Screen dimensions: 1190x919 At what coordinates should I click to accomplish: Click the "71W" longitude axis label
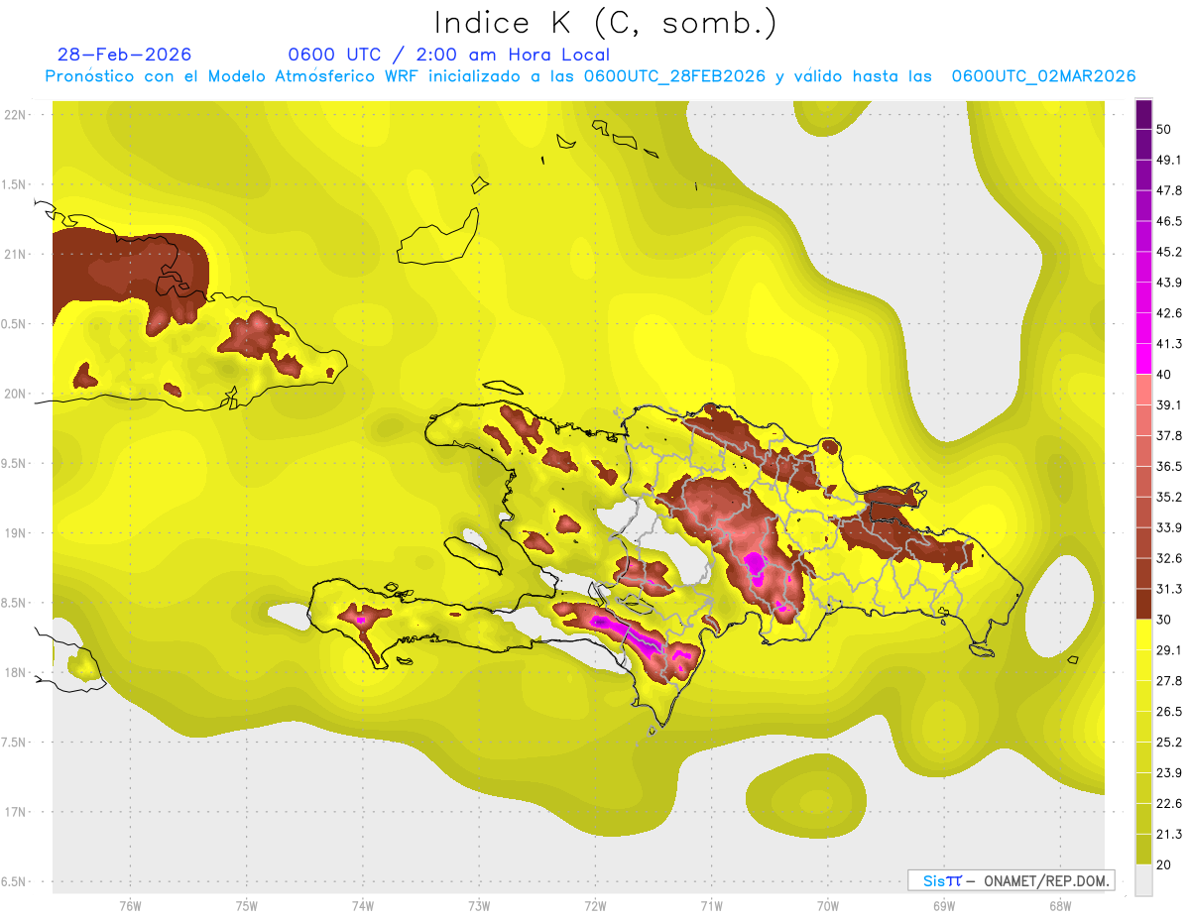coord(711,906)
